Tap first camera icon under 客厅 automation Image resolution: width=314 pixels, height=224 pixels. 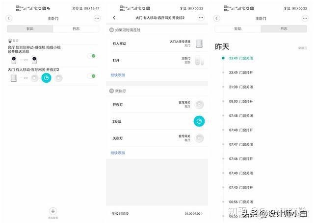(14, 60)
